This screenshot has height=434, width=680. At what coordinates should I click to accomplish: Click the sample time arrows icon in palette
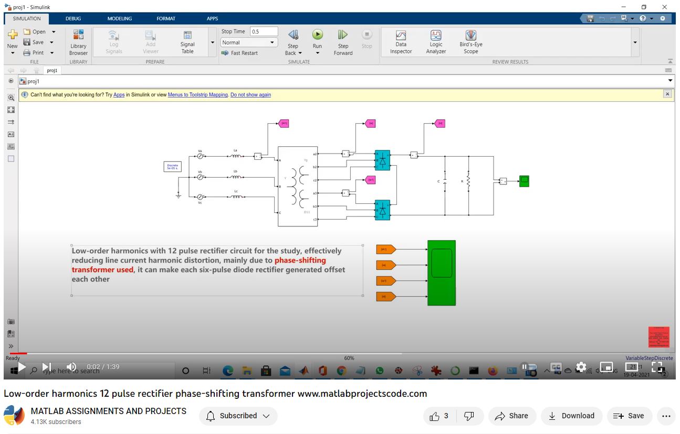[11, 122]
